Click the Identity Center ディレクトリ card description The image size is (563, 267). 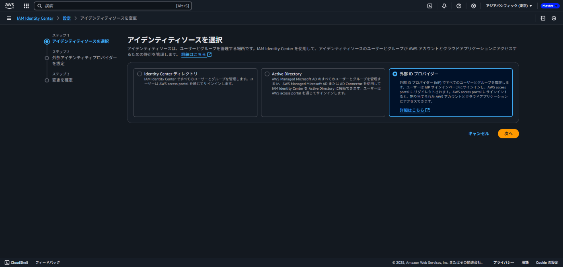(x=199, y=81)
